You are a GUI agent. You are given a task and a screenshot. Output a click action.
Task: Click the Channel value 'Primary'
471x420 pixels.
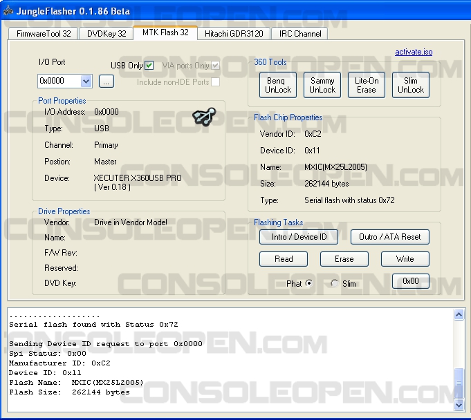click(106, 145)
